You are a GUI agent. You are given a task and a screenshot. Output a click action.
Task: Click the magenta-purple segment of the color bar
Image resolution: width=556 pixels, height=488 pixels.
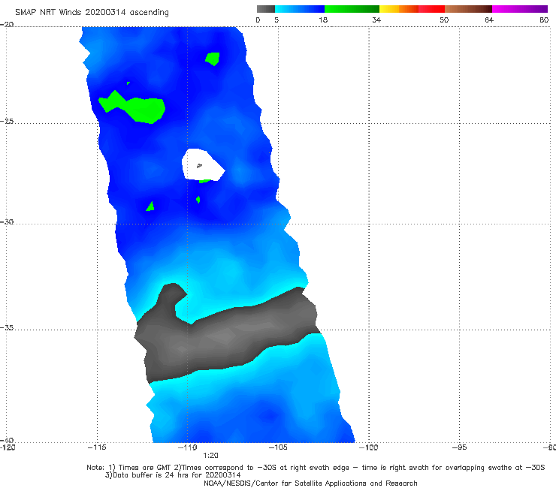pyautogui.click(x=520, y=9)
